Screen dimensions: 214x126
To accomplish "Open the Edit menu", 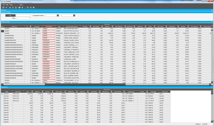I will click(x=7, y=5).
